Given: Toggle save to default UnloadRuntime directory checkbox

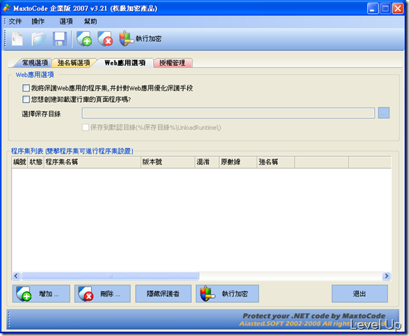Looking at the screenshot, I should pyautogui.click(x=86, y=127).
